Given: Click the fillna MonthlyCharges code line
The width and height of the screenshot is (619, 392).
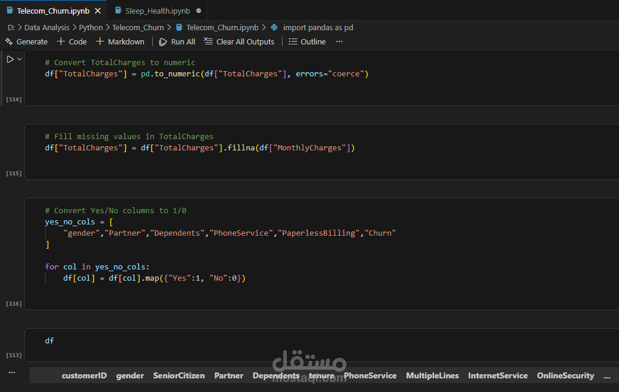Looking at the screenshot, I should click(200, 147).
